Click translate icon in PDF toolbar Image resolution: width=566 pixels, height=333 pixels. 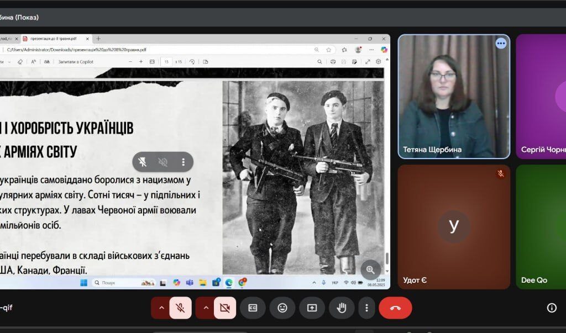47,62
